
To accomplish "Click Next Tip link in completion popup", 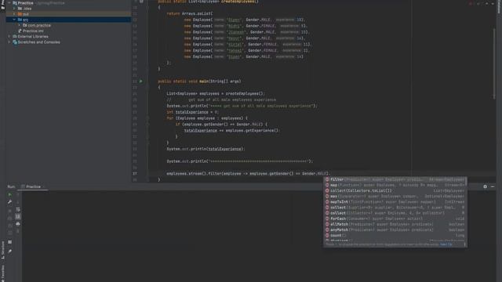I will pyautogui.click(x=446, y=244).
